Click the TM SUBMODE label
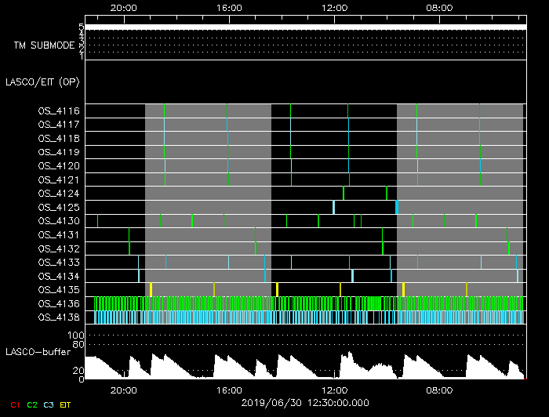 (44, 45)
